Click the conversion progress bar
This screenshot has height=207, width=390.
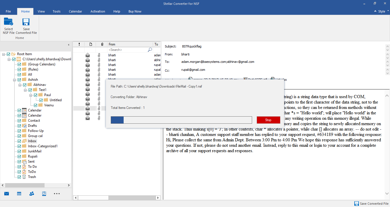pyautogui.click(x=181, y=120)
